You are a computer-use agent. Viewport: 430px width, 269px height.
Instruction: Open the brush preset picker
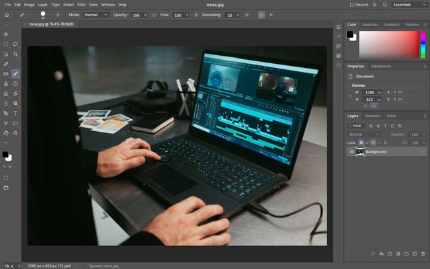pos(43,15)
